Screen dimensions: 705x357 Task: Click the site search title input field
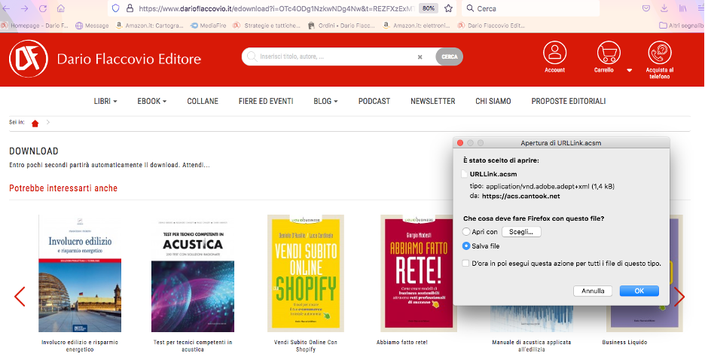[x=337, y=56]
